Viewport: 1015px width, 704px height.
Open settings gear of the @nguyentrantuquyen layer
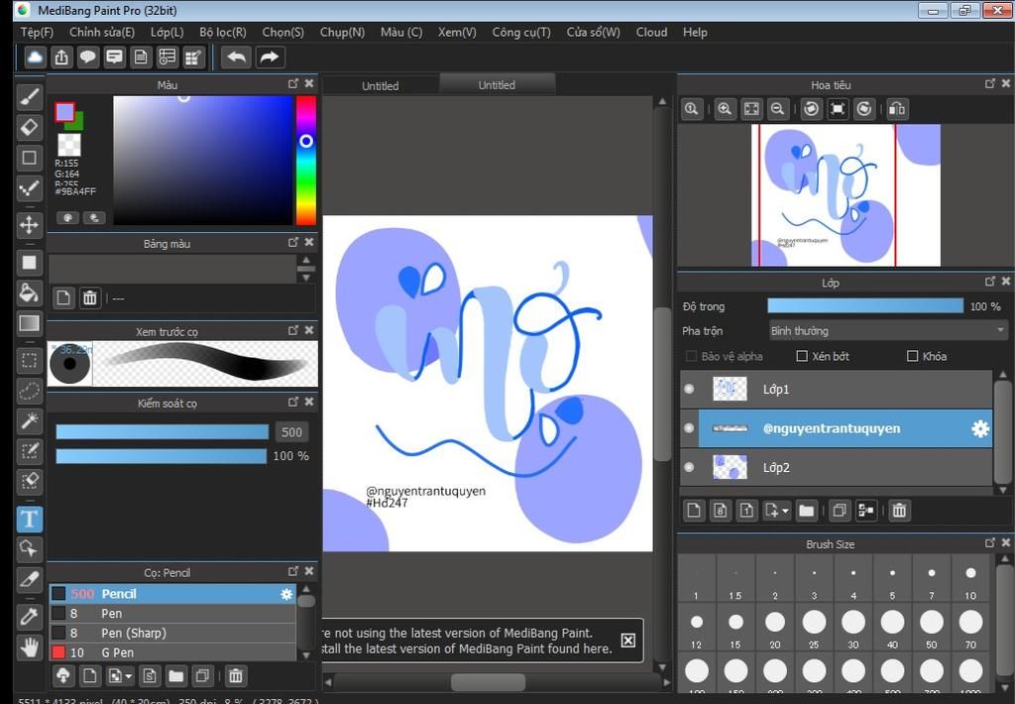(x=980, y=428)
